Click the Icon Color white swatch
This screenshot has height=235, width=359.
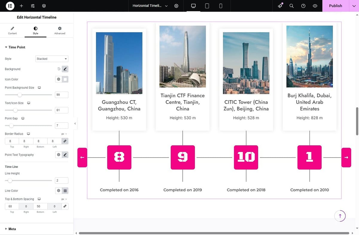tap(65, 79)
